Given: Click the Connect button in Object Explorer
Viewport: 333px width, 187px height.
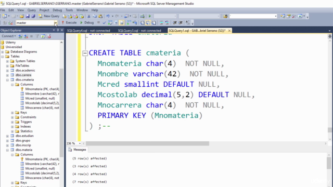Looking at the screenshot, I should click(9, 36).
